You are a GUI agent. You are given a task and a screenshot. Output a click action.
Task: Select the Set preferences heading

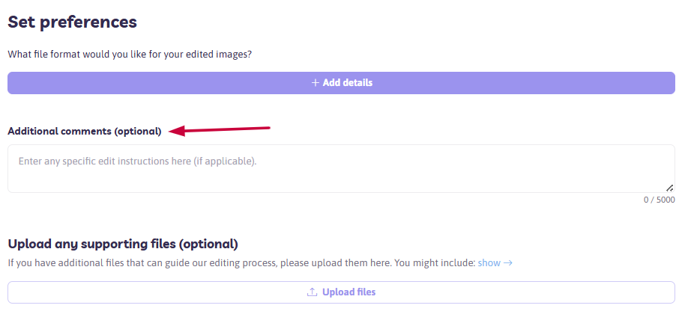click(72, 22)
